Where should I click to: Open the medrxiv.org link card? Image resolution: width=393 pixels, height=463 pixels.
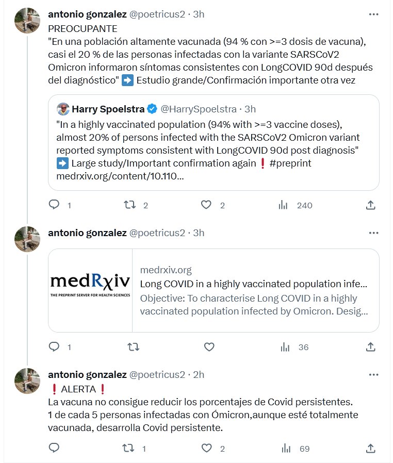tap(255, 291)
